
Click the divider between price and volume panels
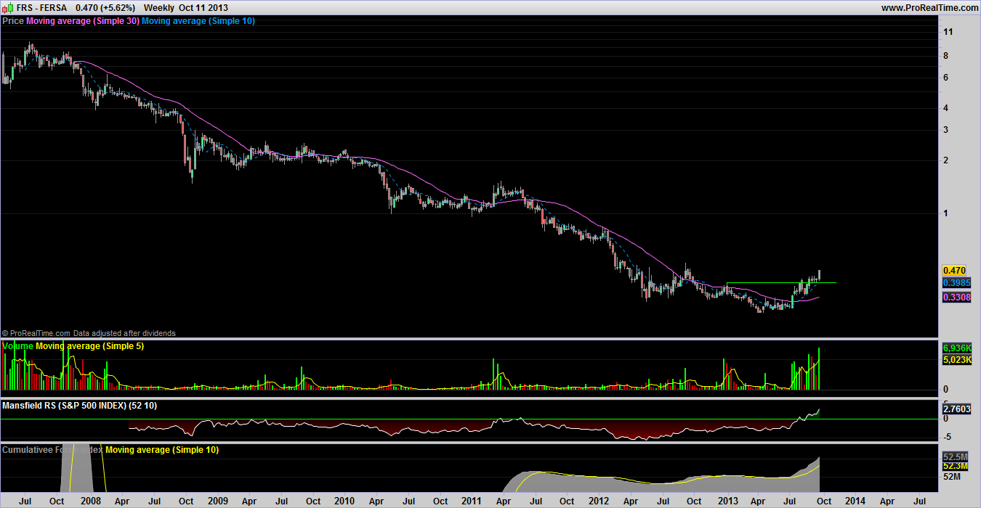[465, 339]
